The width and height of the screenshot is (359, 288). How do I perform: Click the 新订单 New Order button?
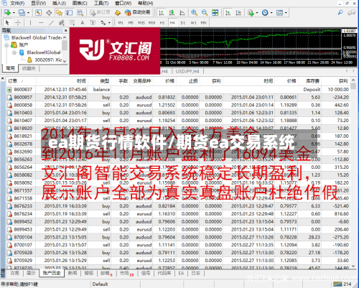click(100, 12)
